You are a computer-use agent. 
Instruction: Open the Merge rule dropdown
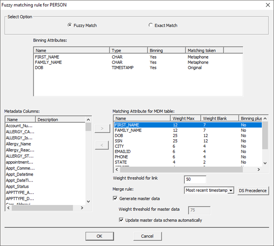[x=231, y=190]
